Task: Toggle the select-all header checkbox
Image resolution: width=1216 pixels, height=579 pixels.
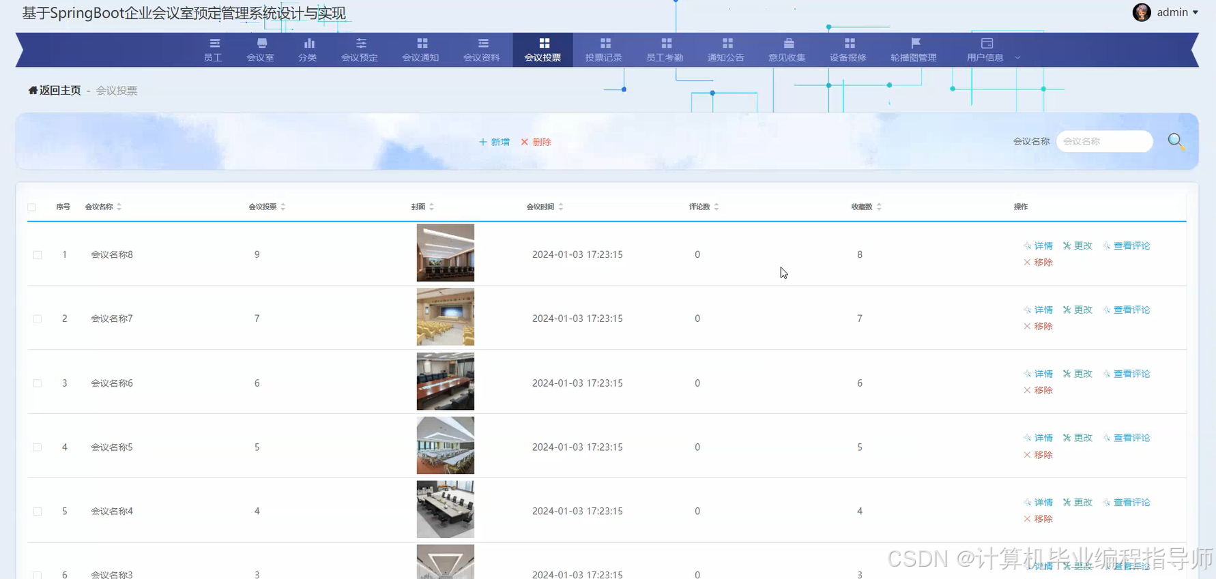Action: [32, 207]
